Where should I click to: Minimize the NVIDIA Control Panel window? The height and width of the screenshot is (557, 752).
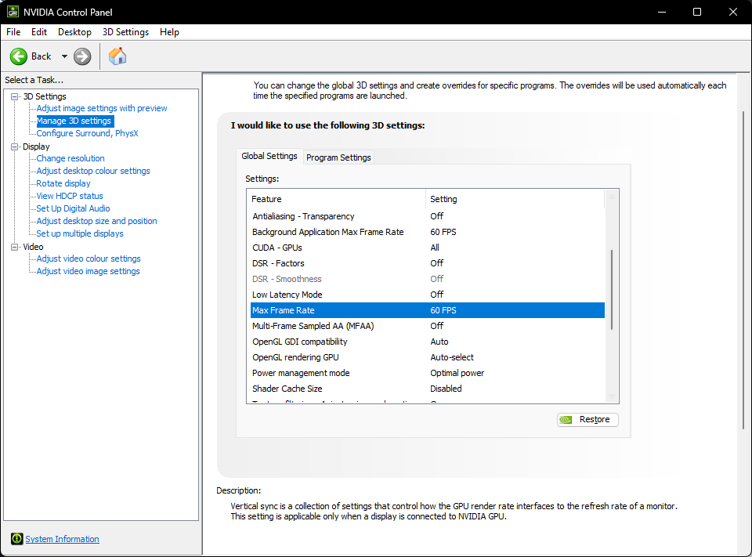coord(662,12)
